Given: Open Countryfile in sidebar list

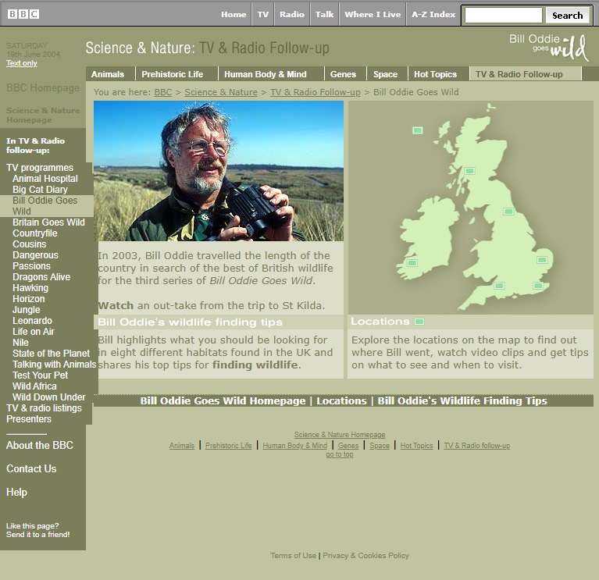Looking at the screenshot, I should tap(35, 233).
